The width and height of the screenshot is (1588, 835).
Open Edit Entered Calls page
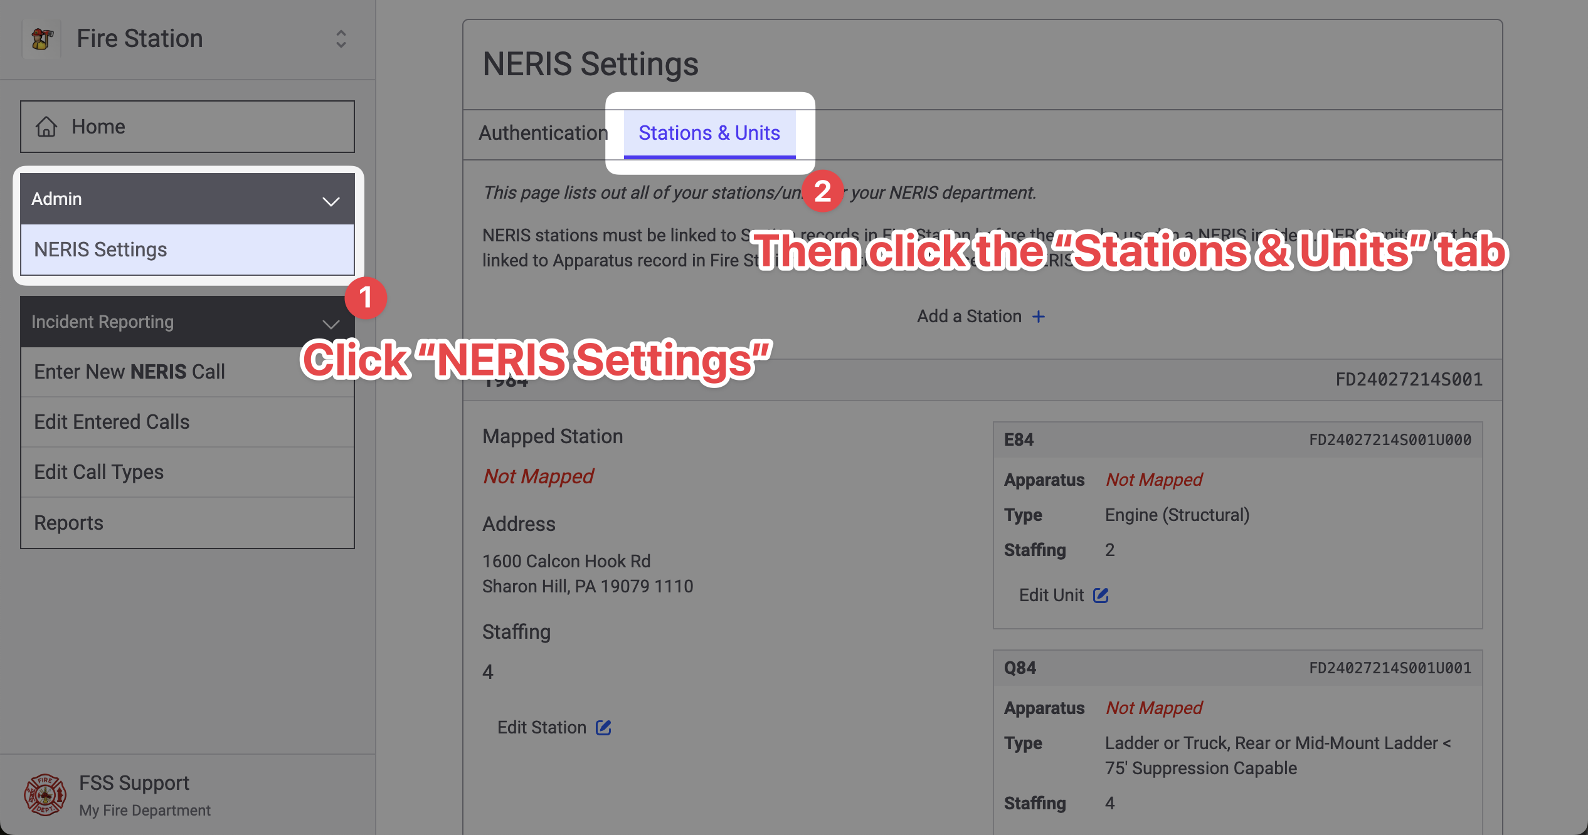(112, 422)
